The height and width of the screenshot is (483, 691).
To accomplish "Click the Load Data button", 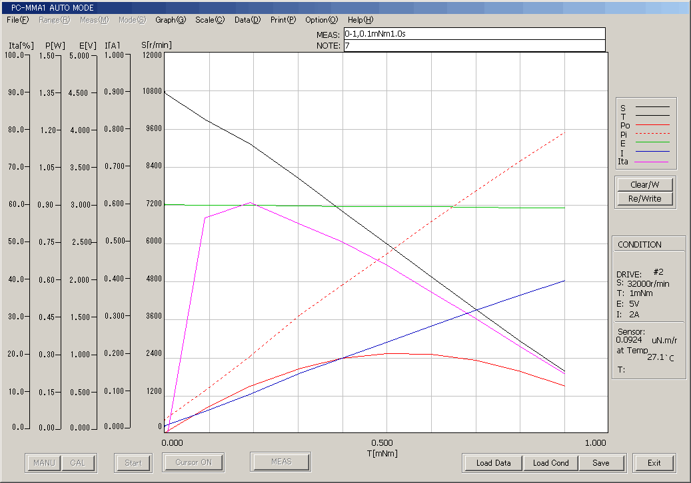I will click(493, 463).
